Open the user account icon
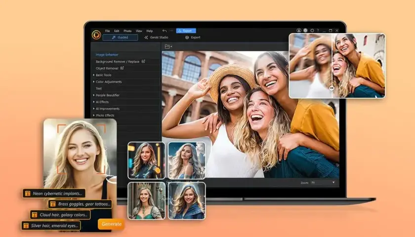Image resolution: width=415 pixels, height=237 pixels. click(299, 31)
